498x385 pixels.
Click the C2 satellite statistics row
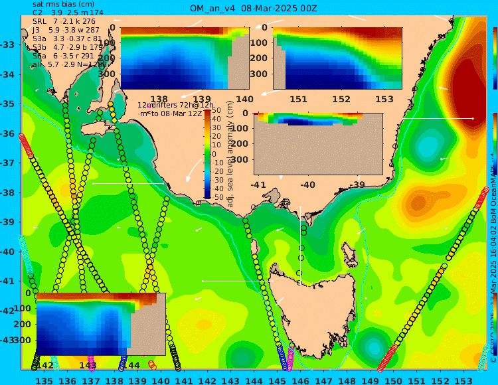point(68,13)
